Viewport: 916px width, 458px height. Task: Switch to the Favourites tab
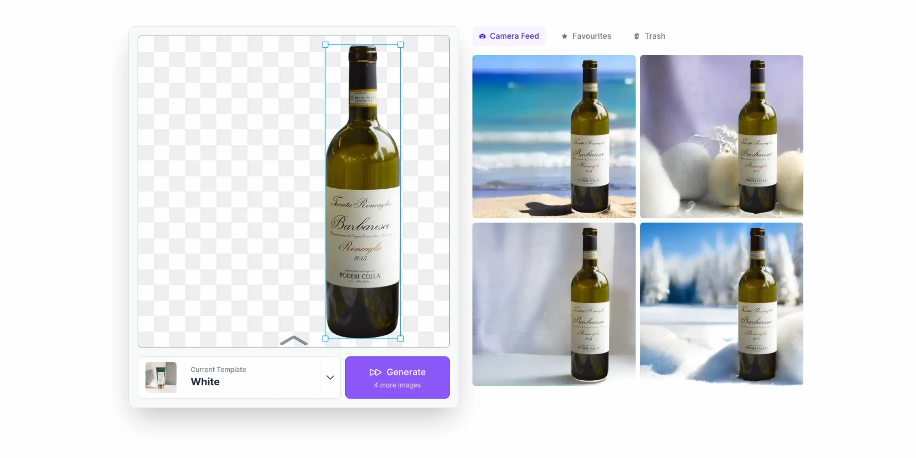tap(586, 36)
